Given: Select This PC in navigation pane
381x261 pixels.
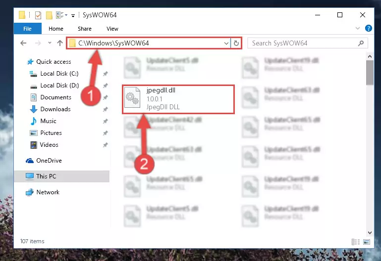Looking at the screenshot, I should (x=62, y=176).
